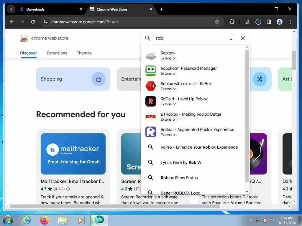Click the tools category wrench icon
Image resolution: width=302 pixels, height=226 pixels.
point(260,79)
